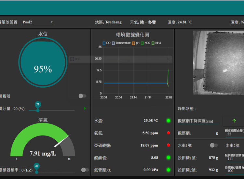Toggle the Temperature series in chart legend

[121, 43]
